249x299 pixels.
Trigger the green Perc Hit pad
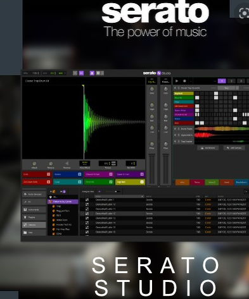point(99,182)
